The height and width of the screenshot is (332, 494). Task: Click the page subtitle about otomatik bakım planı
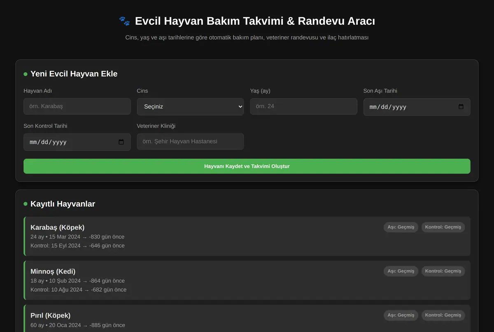[x=247, y=37]
